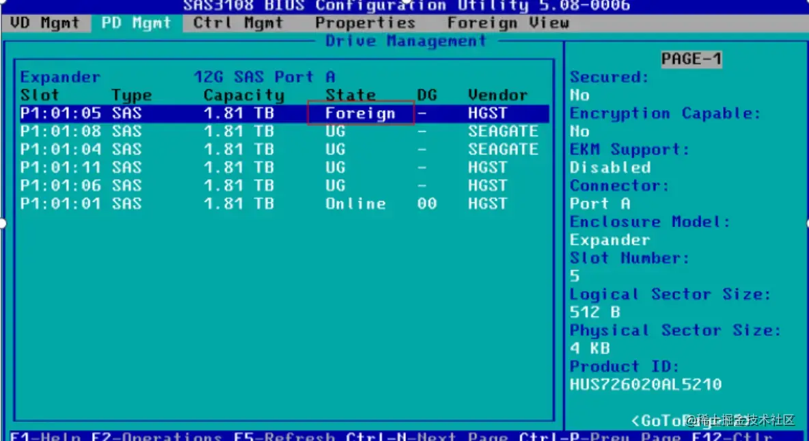
Task: Open the Foreign View tab
Action: pyautogui.click(x=508, y=23)
